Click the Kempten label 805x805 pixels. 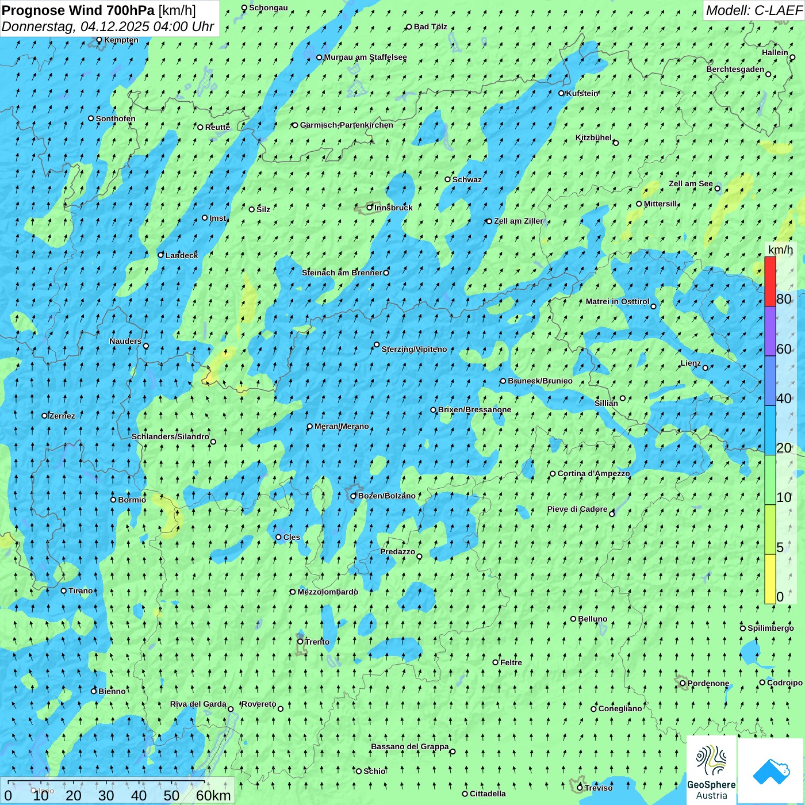(121, 40)
